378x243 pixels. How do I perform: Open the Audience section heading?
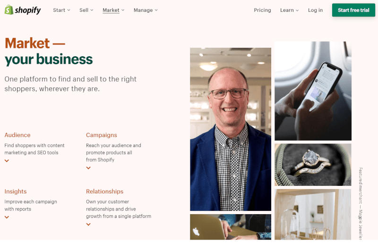click(17, 135)
